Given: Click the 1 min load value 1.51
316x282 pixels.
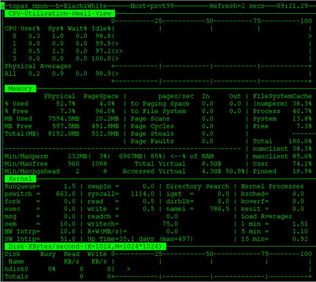Looking at the screenshot, I should click(x=300, y=224).
